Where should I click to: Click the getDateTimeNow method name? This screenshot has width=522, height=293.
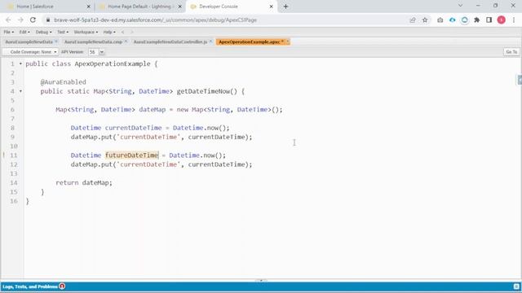203,91
